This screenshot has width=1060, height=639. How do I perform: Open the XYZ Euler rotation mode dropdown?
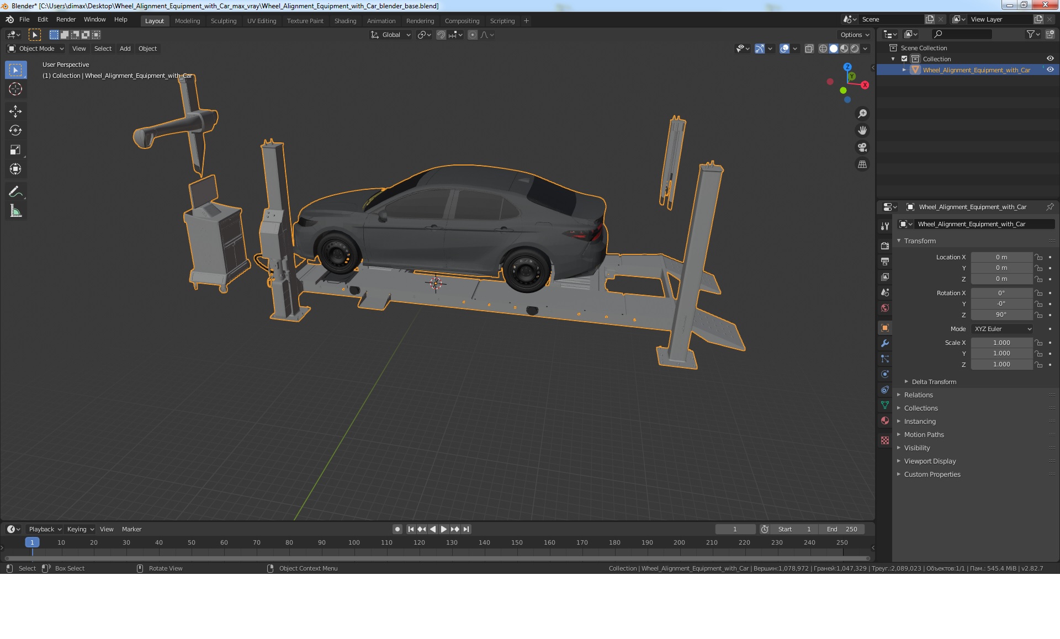coord(1002,329)
